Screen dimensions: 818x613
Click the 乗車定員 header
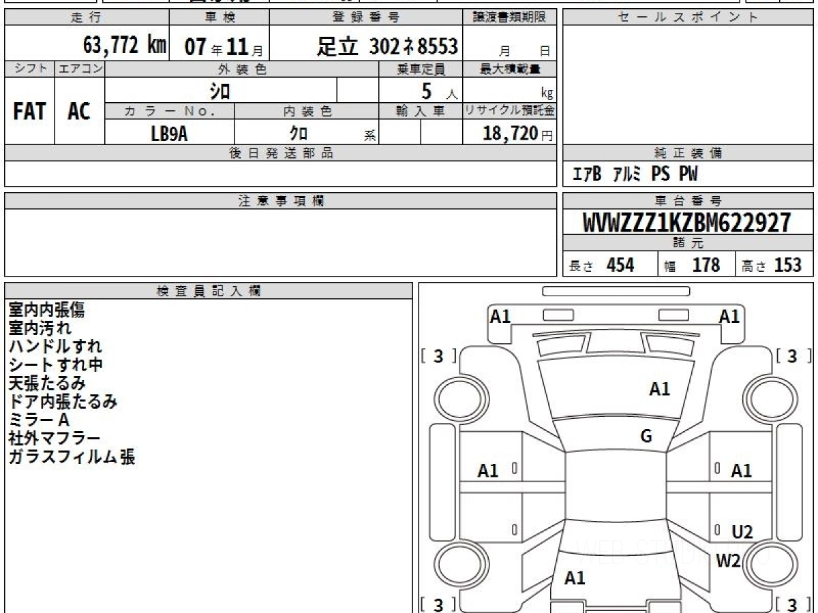[421, 69]
